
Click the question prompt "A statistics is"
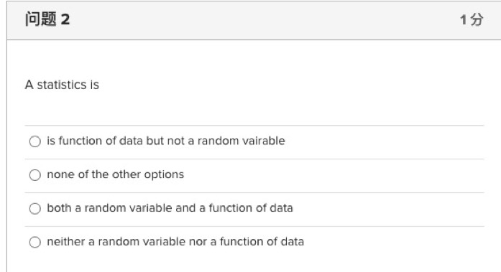tap(62, 85)
